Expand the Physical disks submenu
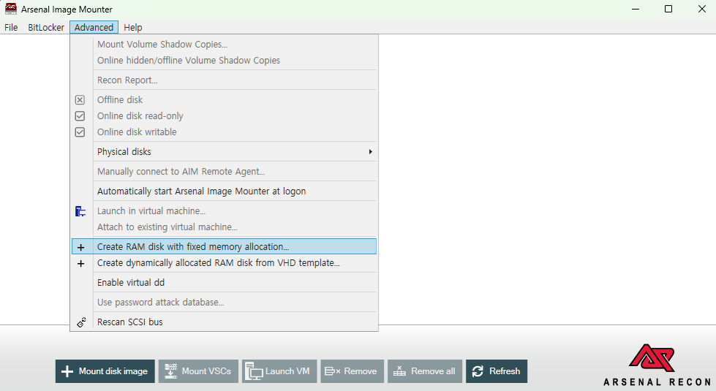Image resolution: width=716 pixels, height=391 pixels. (225, 151)
